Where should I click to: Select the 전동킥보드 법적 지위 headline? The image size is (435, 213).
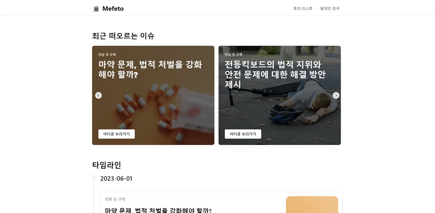pos(275,74)
